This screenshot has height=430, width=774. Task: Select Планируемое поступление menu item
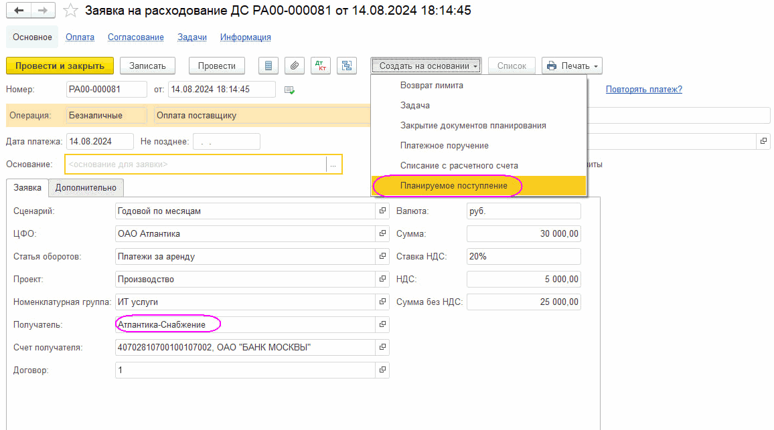coord(453,185)
